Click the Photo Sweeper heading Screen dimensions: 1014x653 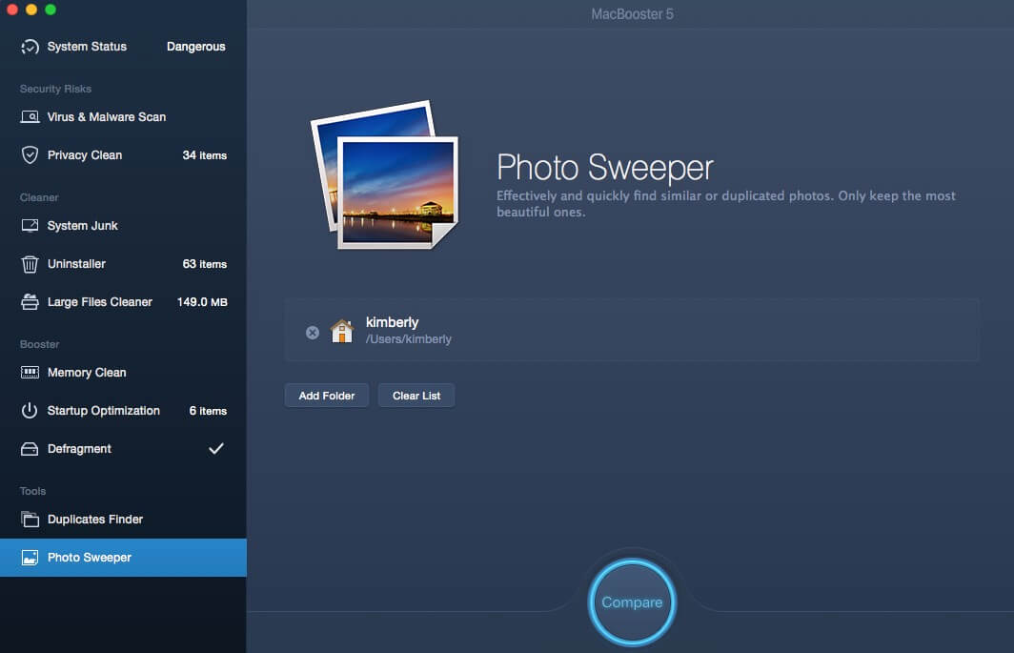[x=605, y=168]
